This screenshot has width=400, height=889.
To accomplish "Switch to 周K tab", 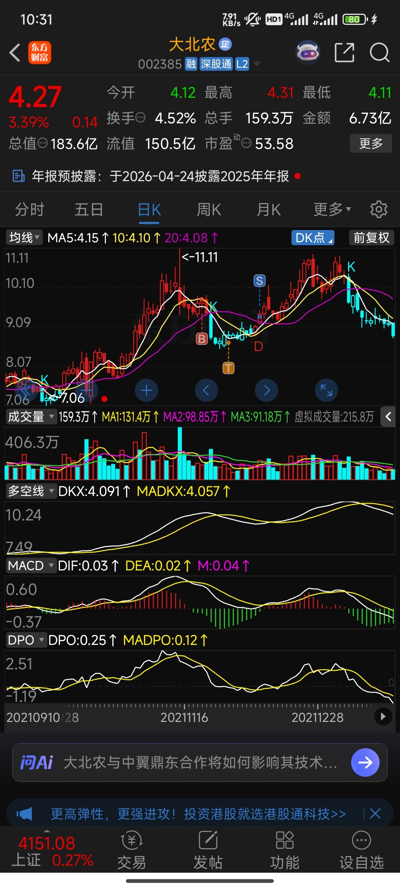I will pos(209,210).
